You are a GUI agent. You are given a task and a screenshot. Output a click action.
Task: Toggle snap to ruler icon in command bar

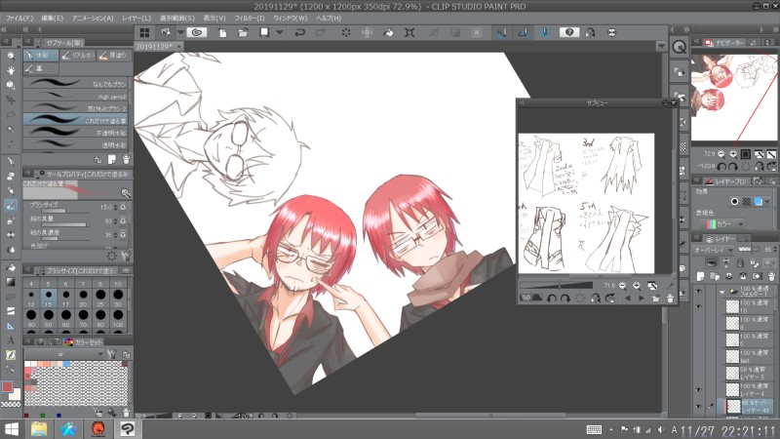(x=501, y=32)
